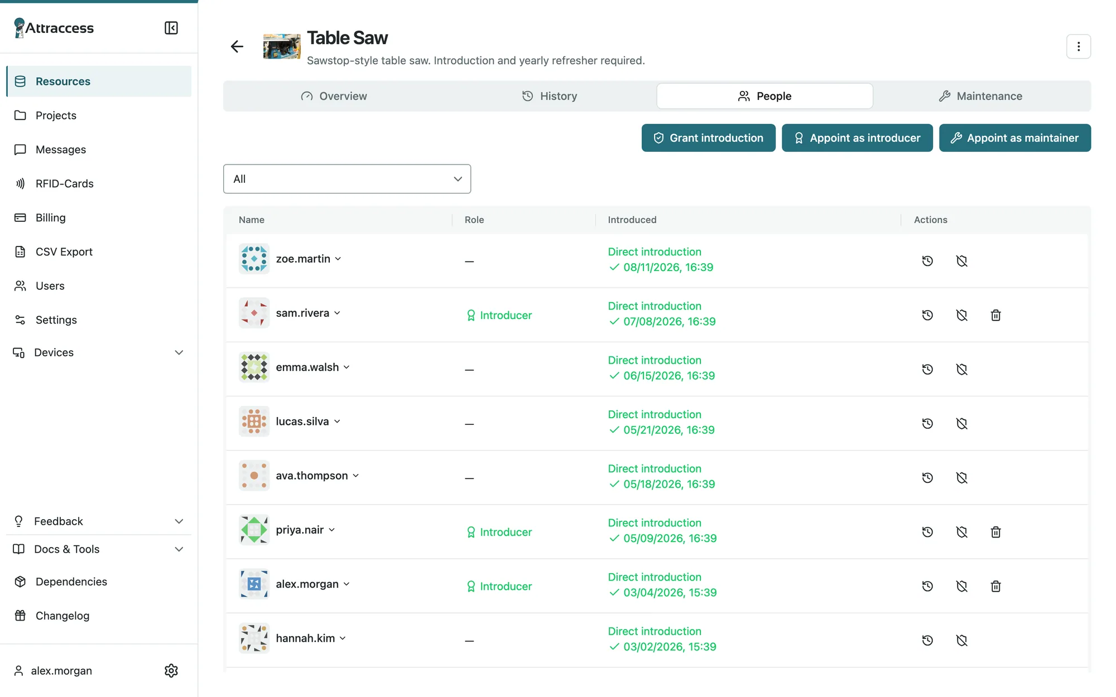Revoke introduction for sam.rivera
Image resolution: width=1116 pixels, height=697 pixels.
click(961, 315)
